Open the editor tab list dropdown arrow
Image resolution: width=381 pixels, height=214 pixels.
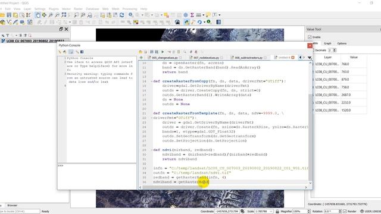click(x=310, y=58)
